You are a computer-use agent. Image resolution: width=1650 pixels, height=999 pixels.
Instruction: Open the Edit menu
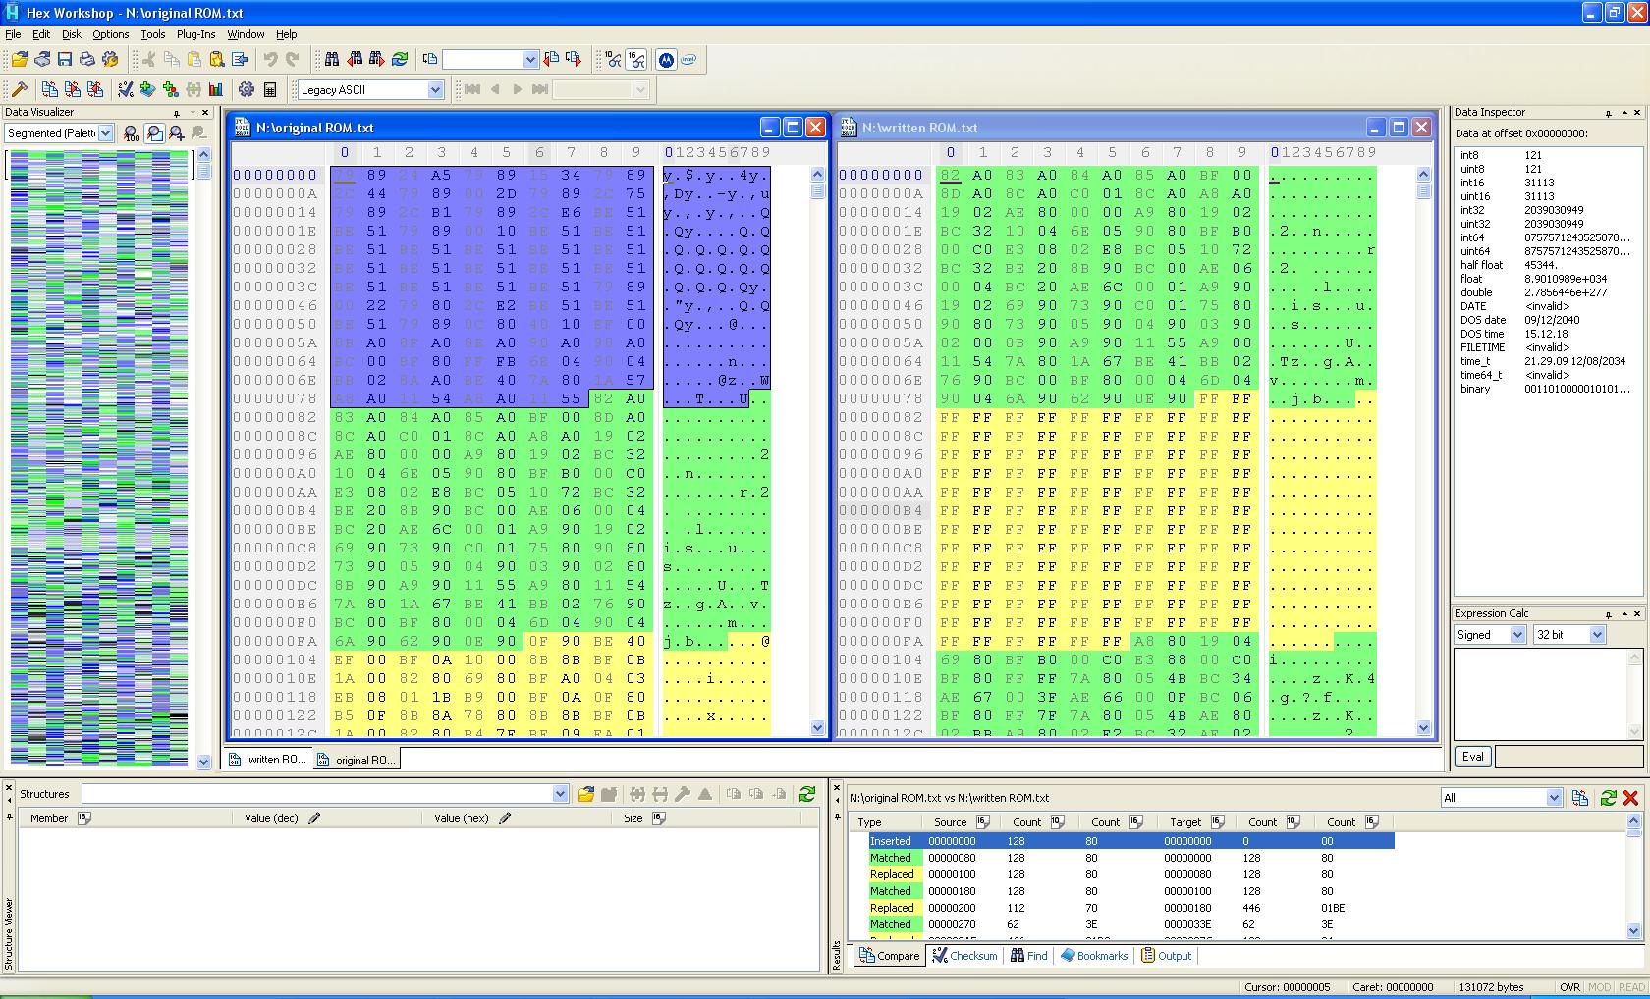pyautogui.click(x=41, y=34)
